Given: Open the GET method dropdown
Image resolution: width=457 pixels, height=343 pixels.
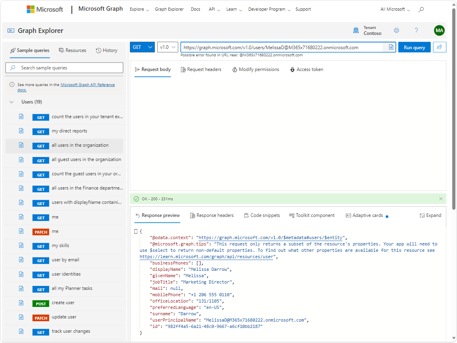Looking at the screenshot, I should coord(142,47).
